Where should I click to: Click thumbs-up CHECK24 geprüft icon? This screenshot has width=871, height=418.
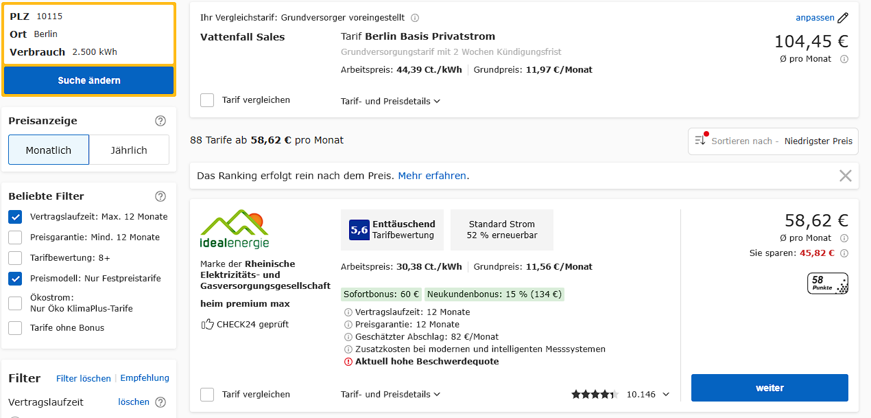click(x=207, y=324)
